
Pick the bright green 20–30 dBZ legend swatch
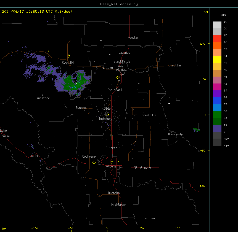217,115
